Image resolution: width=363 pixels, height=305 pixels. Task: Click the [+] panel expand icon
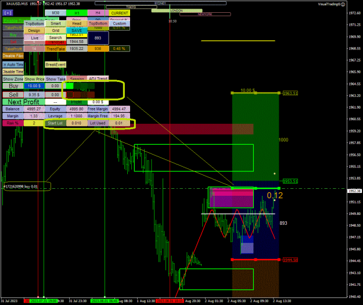pyautogui.click(x=8, y=13)
